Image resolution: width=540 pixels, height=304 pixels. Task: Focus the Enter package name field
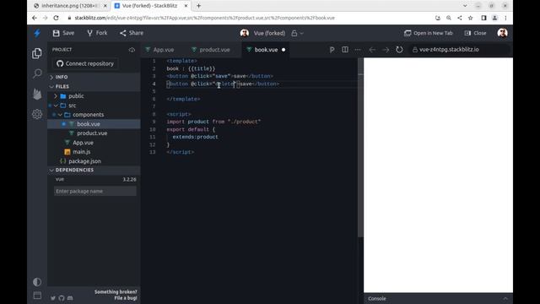coord(95,192)
